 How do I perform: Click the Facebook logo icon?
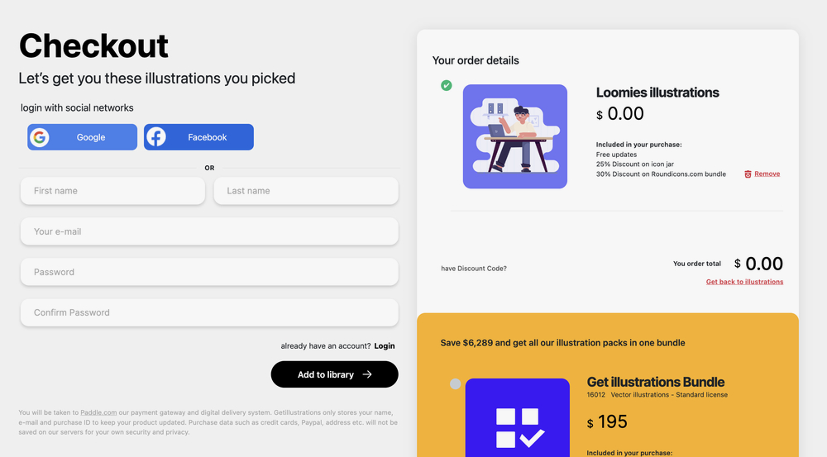coord(156,137)
